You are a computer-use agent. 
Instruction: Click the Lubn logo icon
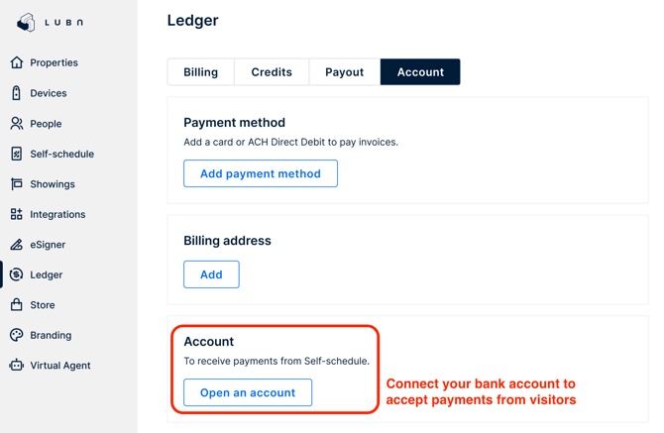[x=27, y=22]
